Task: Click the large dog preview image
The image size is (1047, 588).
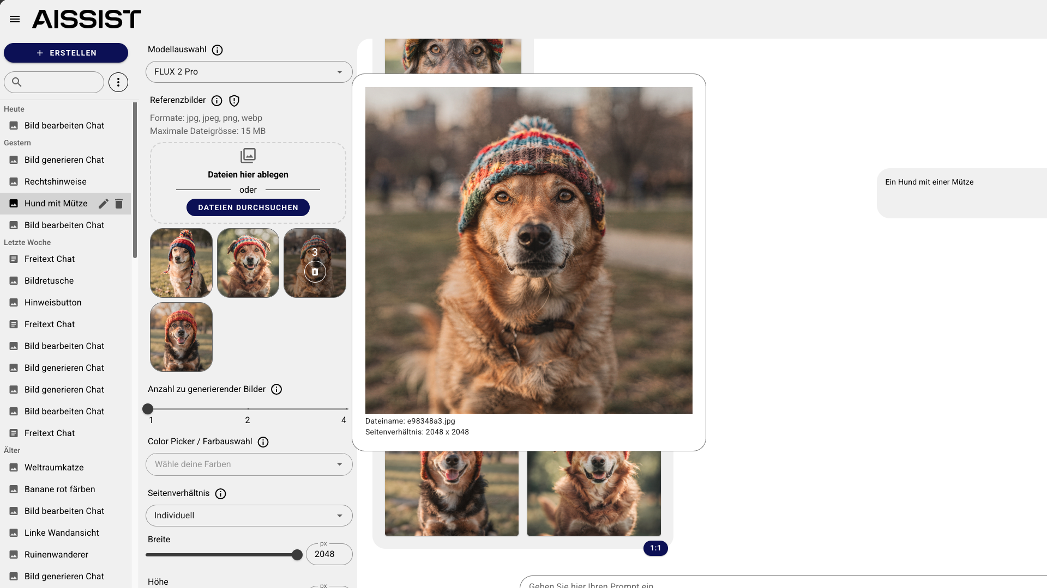Action: [x=529, y=250]
